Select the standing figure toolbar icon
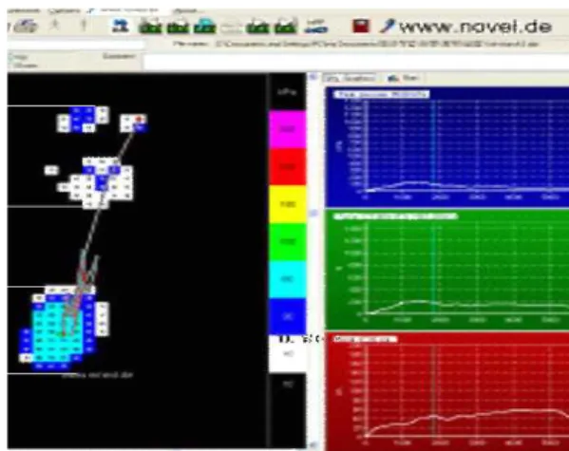The image size is (569, 451). [x=84, y=26]
